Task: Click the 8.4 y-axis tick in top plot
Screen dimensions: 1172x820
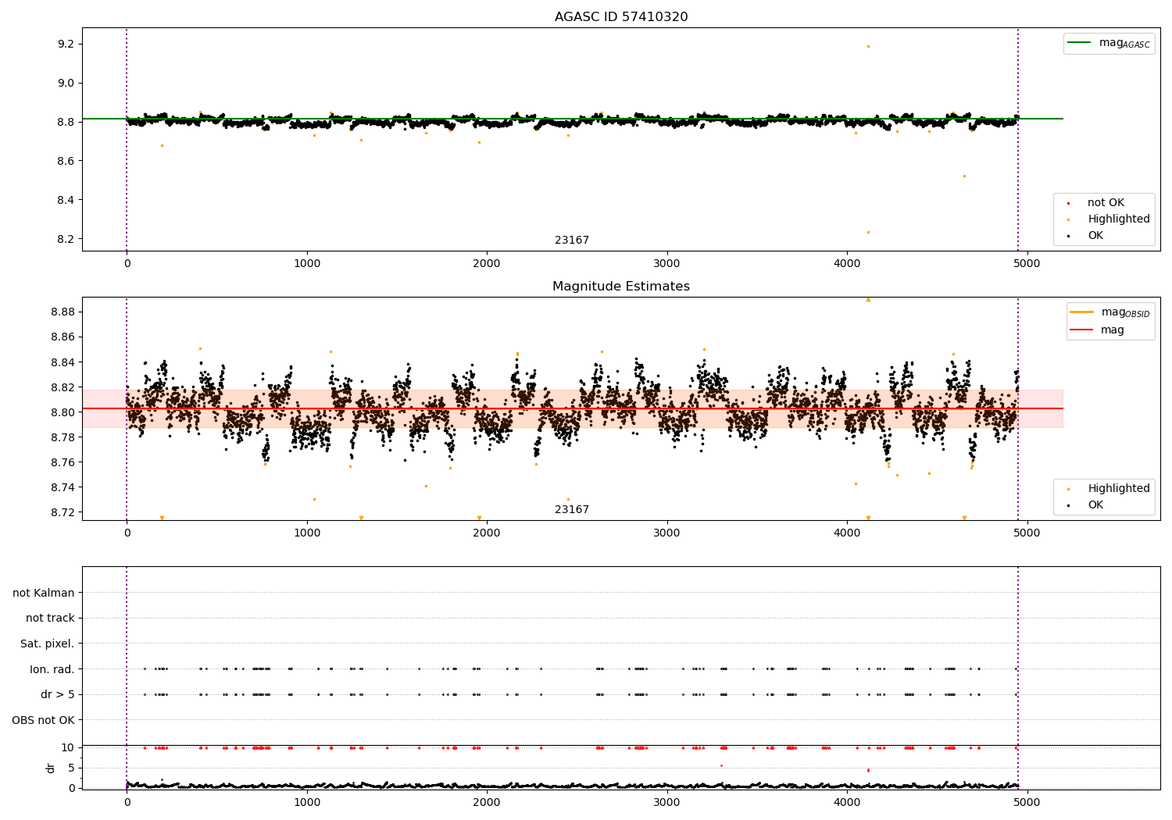Action: (x=65, y=200)
